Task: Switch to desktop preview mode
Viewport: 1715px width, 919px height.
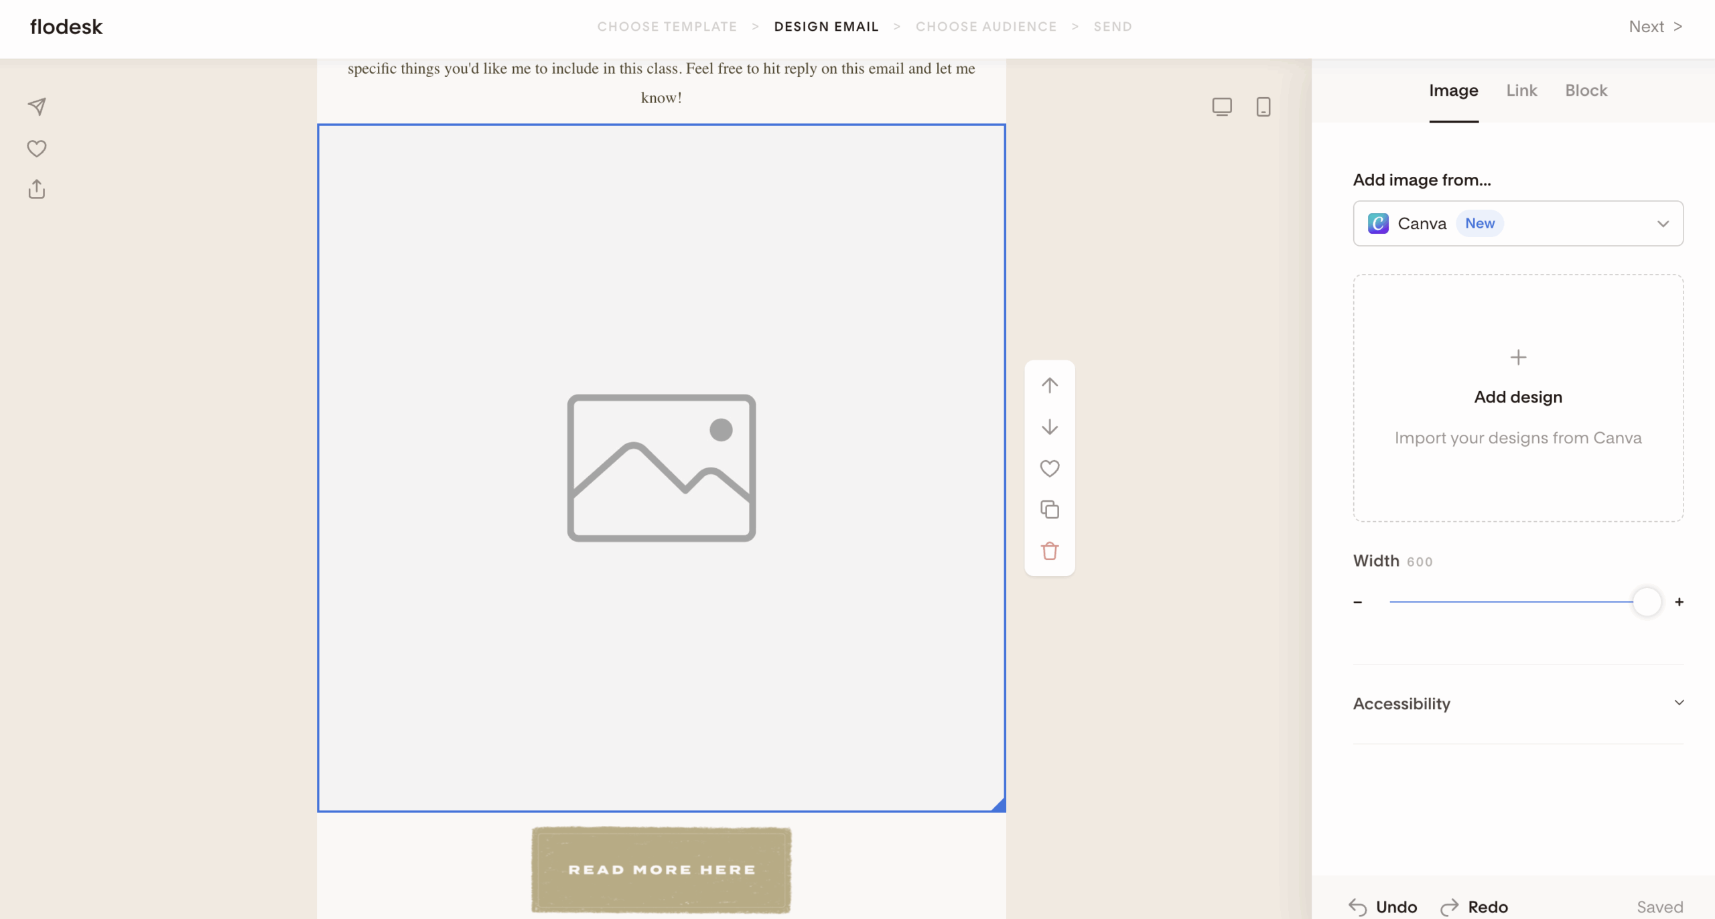Action: [x=1222, y=107]
